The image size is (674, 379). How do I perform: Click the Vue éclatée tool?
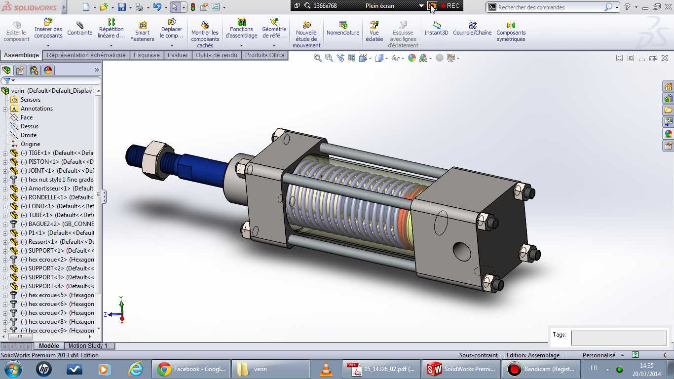pos(374,32)
